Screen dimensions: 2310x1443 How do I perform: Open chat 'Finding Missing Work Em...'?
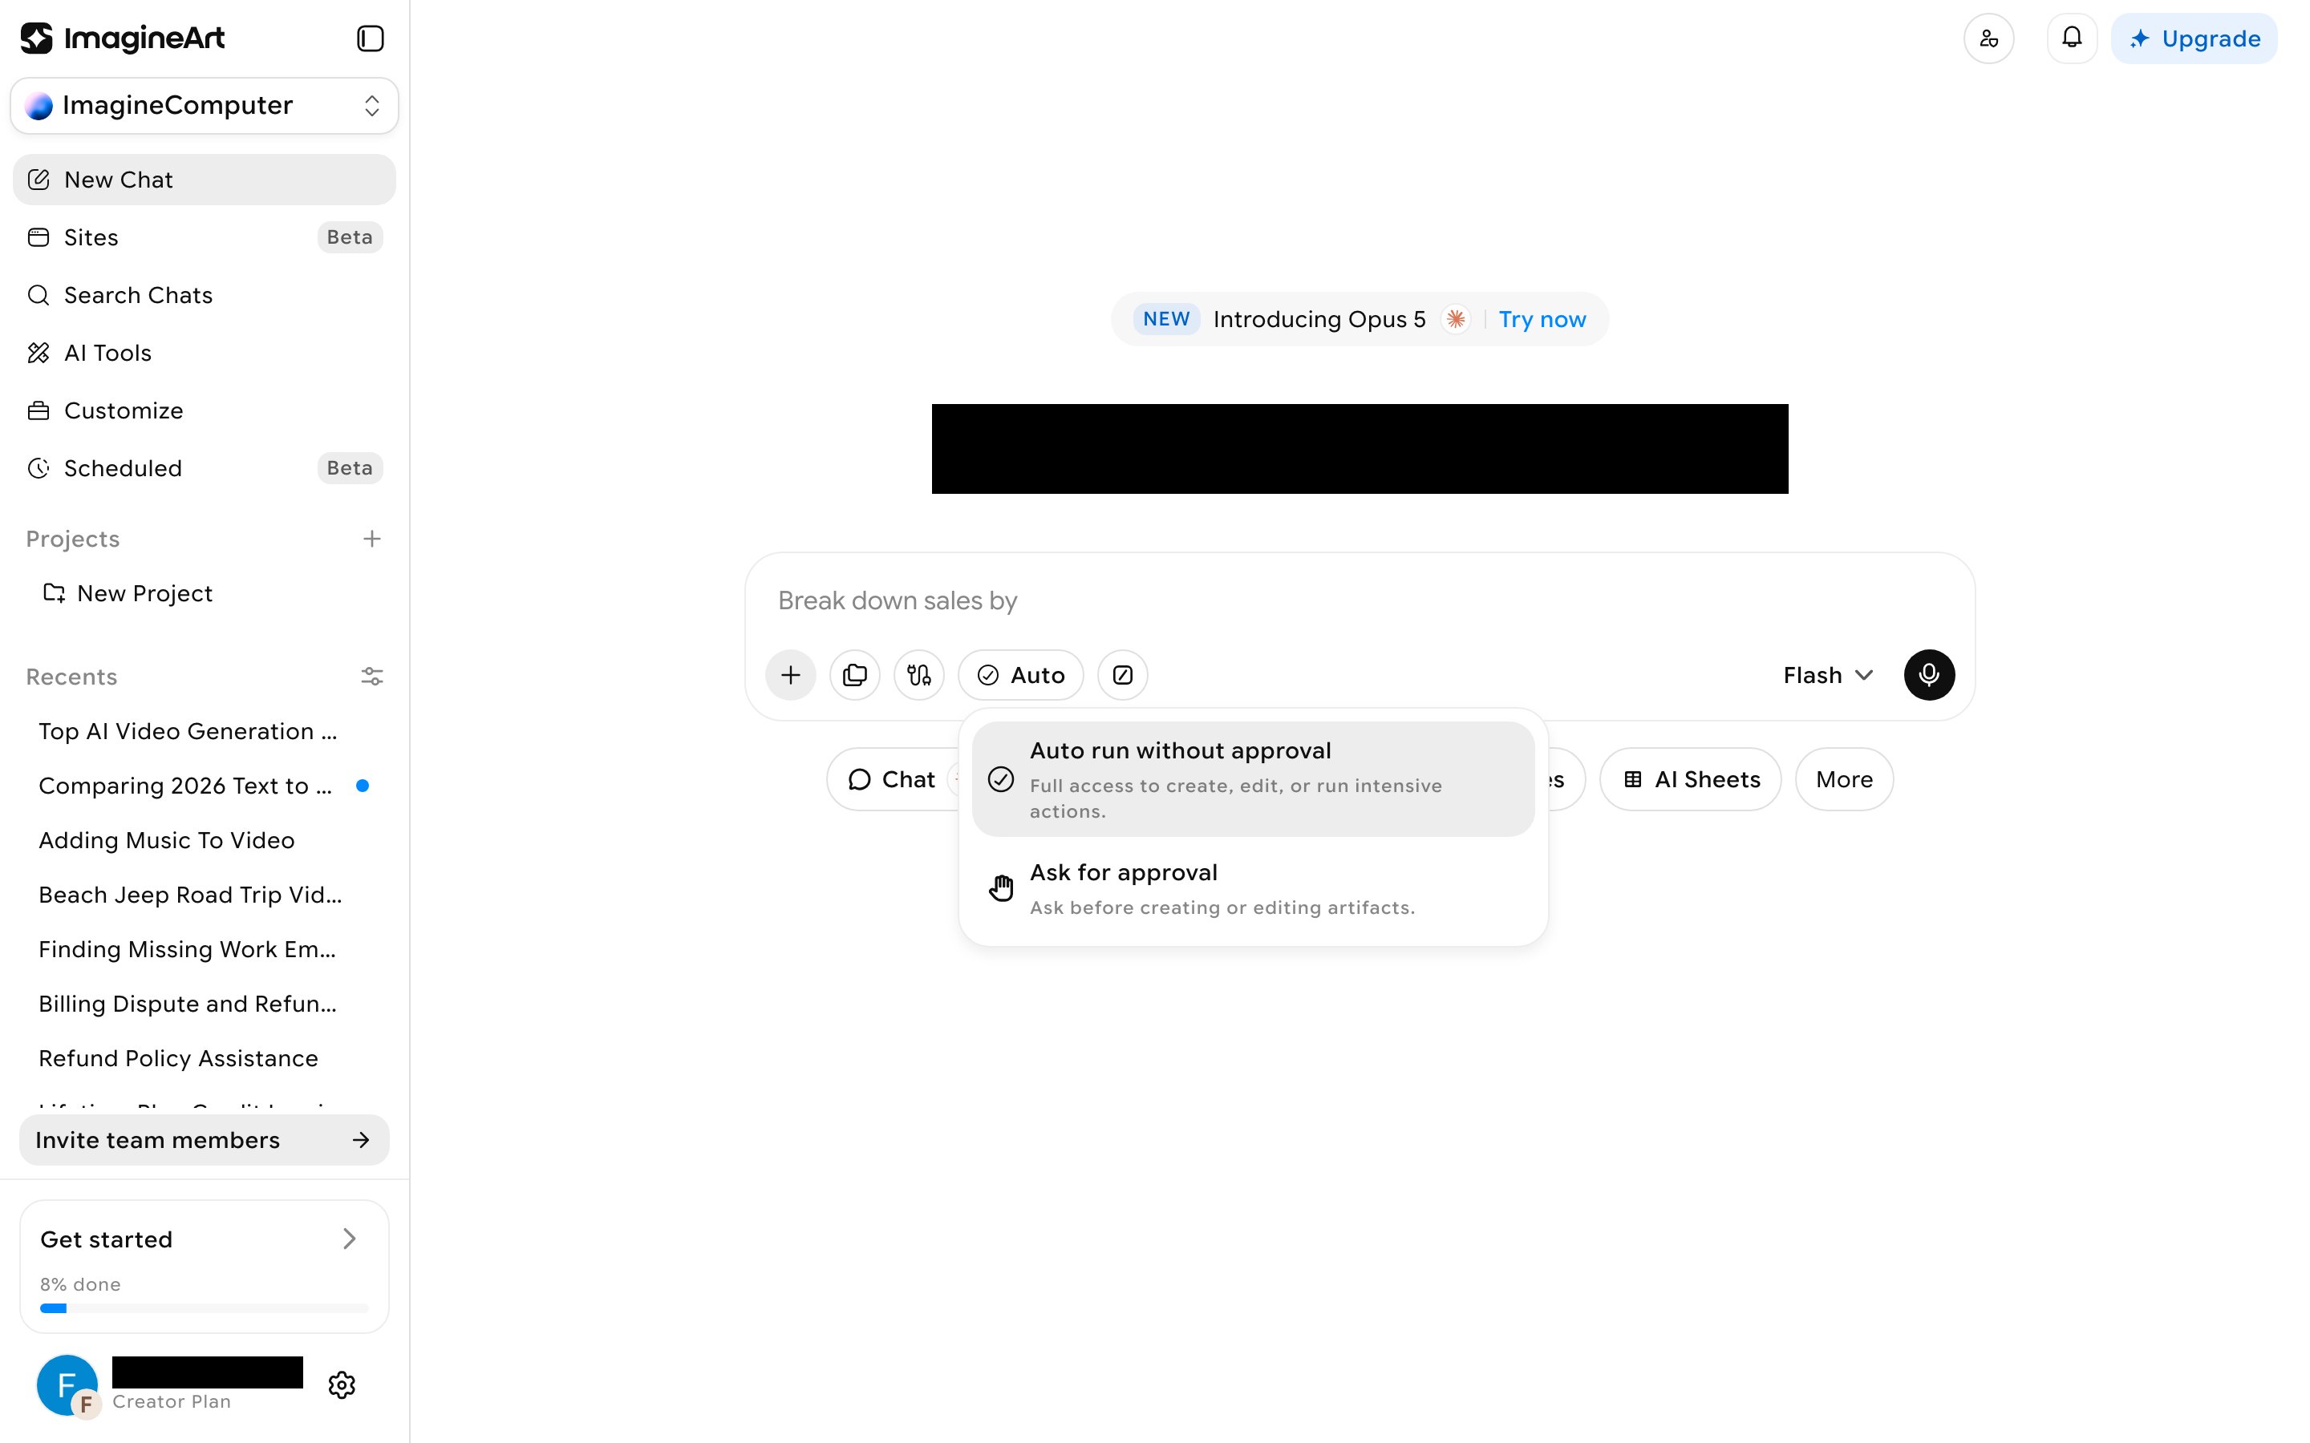[x=187, y=948]
